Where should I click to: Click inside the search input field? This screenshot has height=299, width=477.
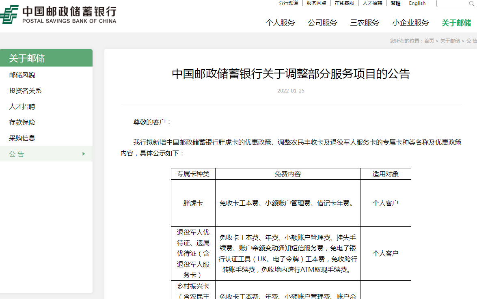pyautogui.click(x=453, y=4)
